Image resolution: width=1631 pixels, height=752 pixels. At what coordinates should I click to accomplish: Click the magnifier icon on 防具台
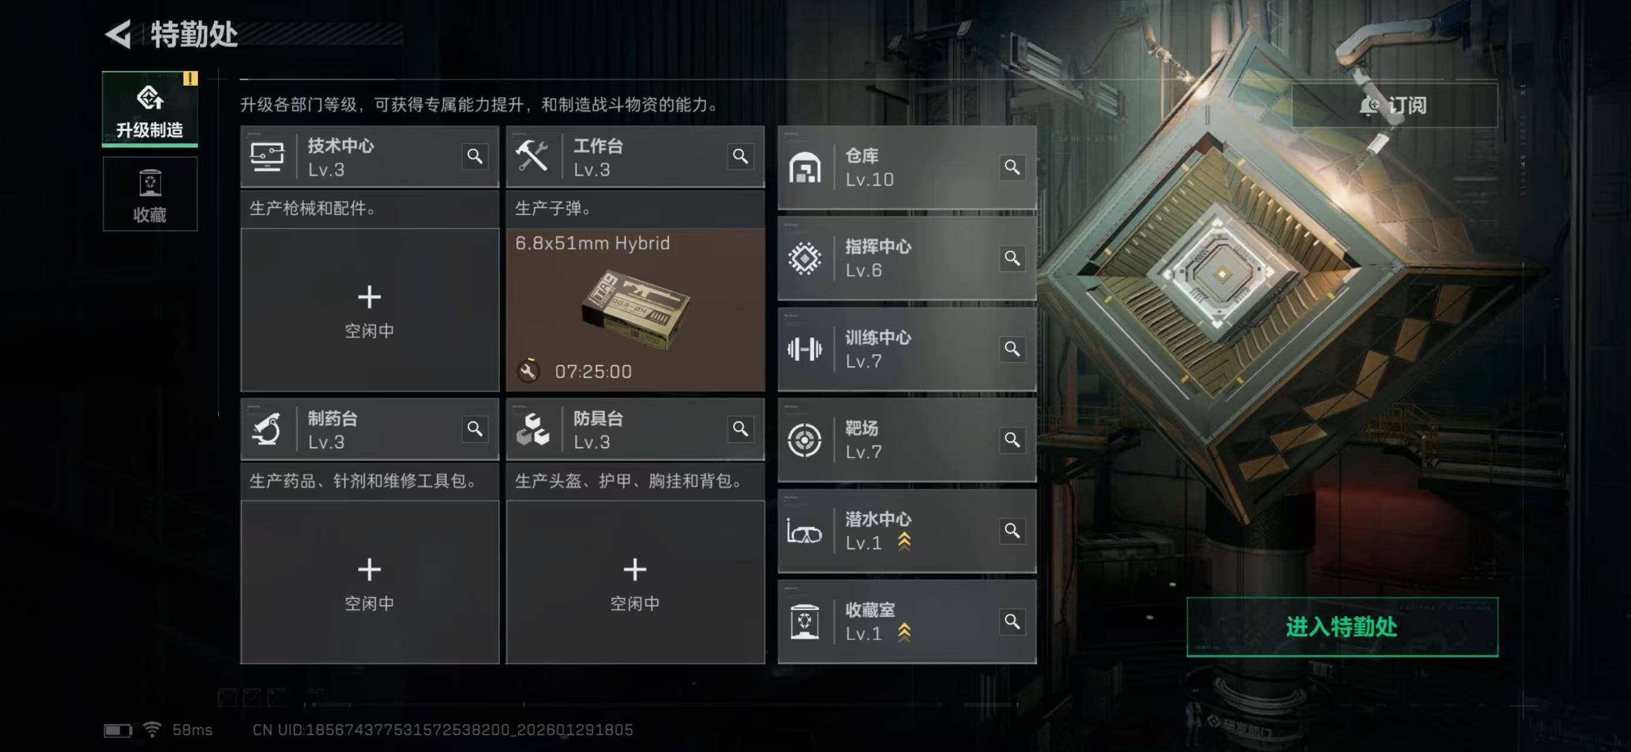740,429
